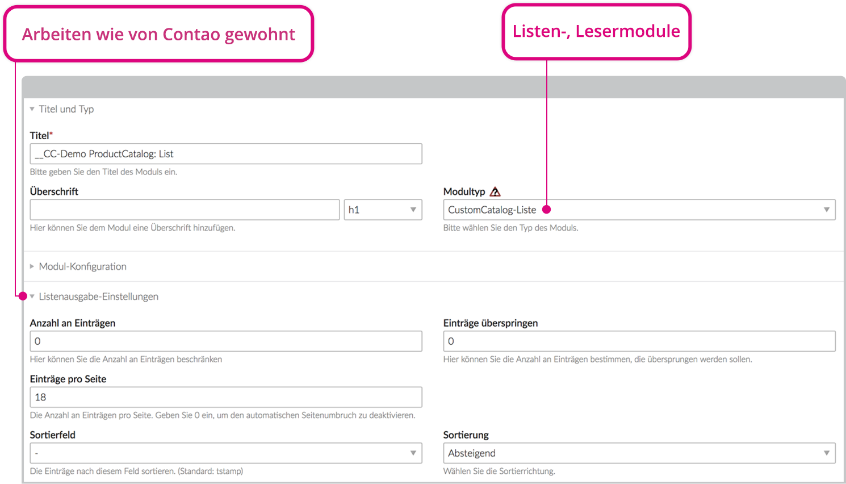Screen dimensions: 846x484
Task: Click the Anzahl an Einträgen label
Action: click(73, 323)
